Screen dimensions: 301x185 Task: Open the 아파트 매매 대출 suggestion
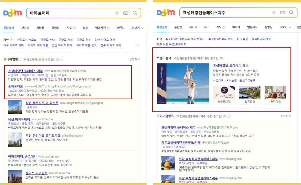click(38, 45)
